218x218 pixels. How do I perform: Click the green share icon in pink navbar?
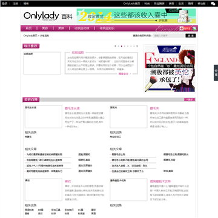[194, 28]
